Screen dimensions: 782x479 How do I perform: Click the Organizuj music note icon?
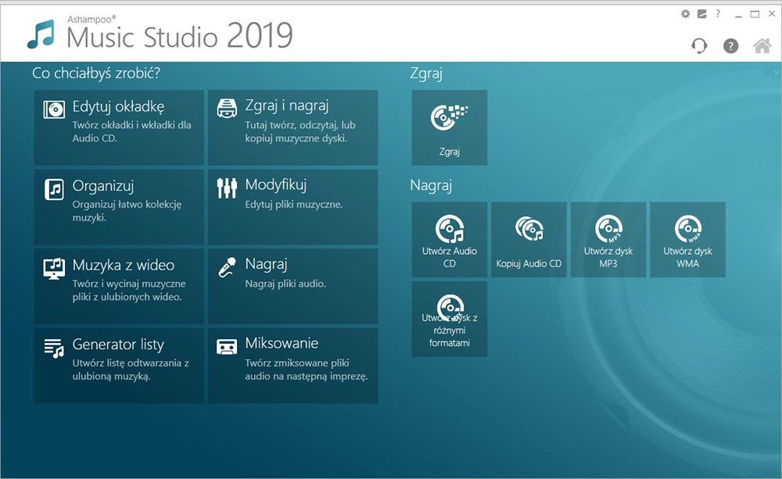(54, 189)
